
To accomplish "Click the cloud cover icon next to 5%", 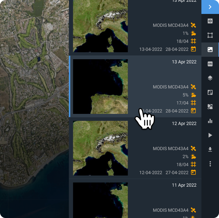I will click(193, 95).
